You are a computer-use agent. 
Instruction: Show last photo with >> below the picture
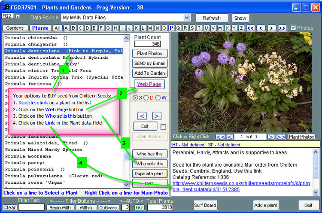tap(281, 137)
